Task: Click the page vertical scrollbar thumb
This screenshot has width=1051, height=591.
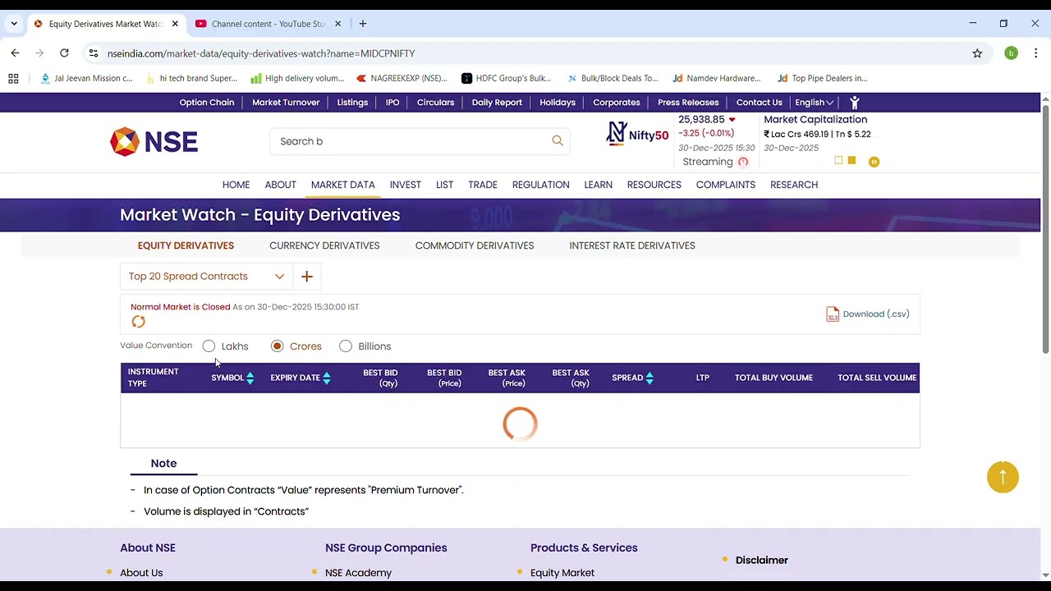Action: click(1045, 230)
